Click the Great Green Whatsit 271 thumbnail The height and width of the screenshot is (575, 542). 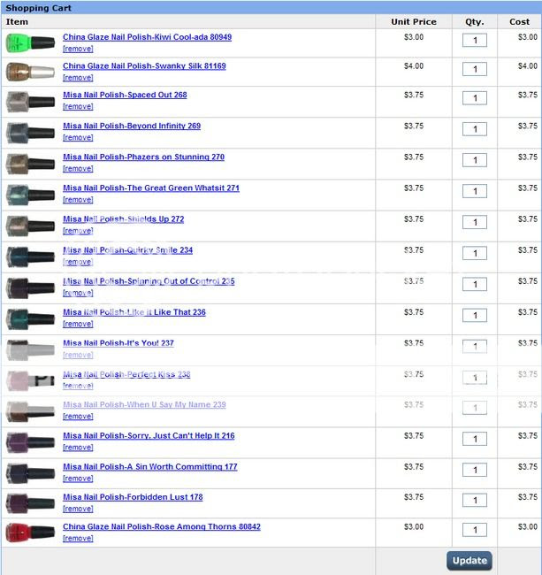click(30, 195)
